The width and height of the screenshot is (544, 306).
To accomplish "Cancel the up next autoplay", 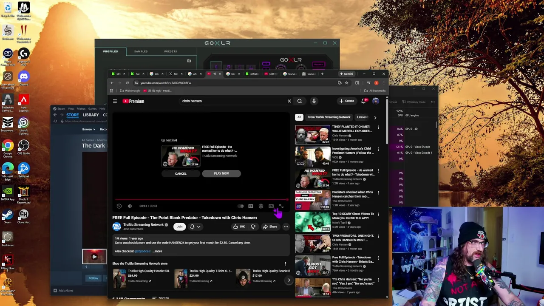I will tap(181, 173).
